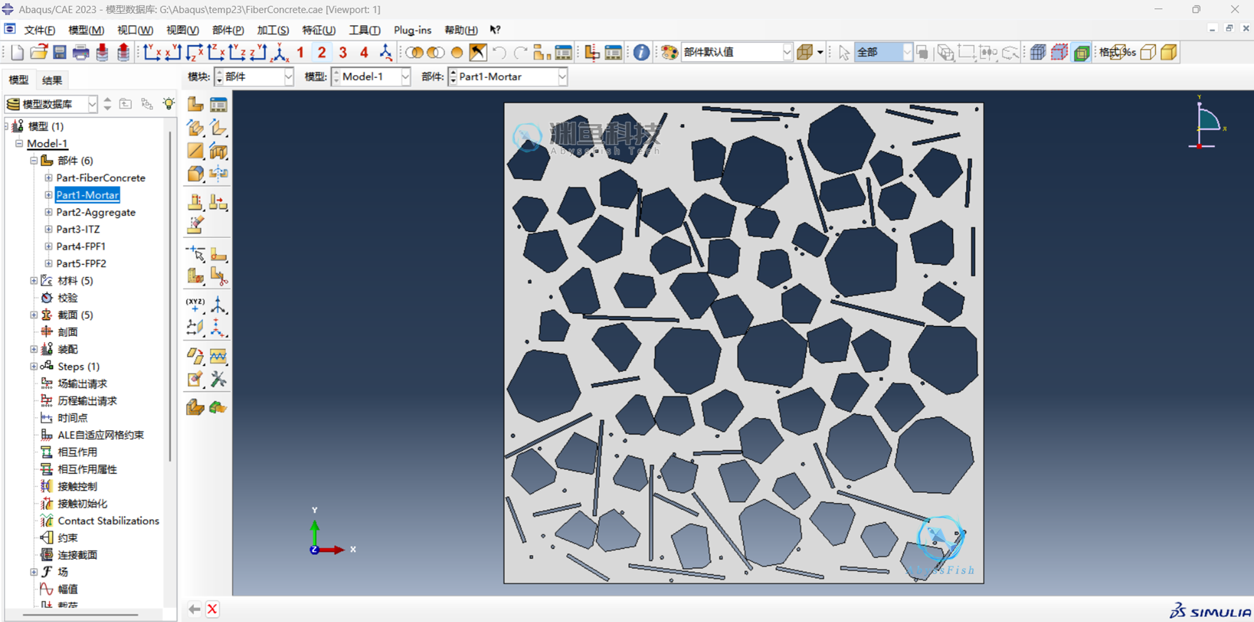Click the red X cancel icon below viewport
The height and width of the screenshot is (622, 1254).
[213, 609]
